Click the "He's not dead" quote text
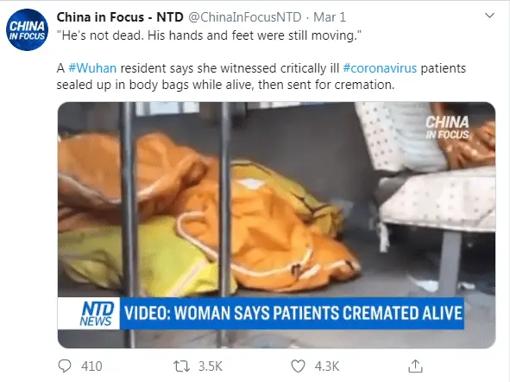 pos(209,35)
